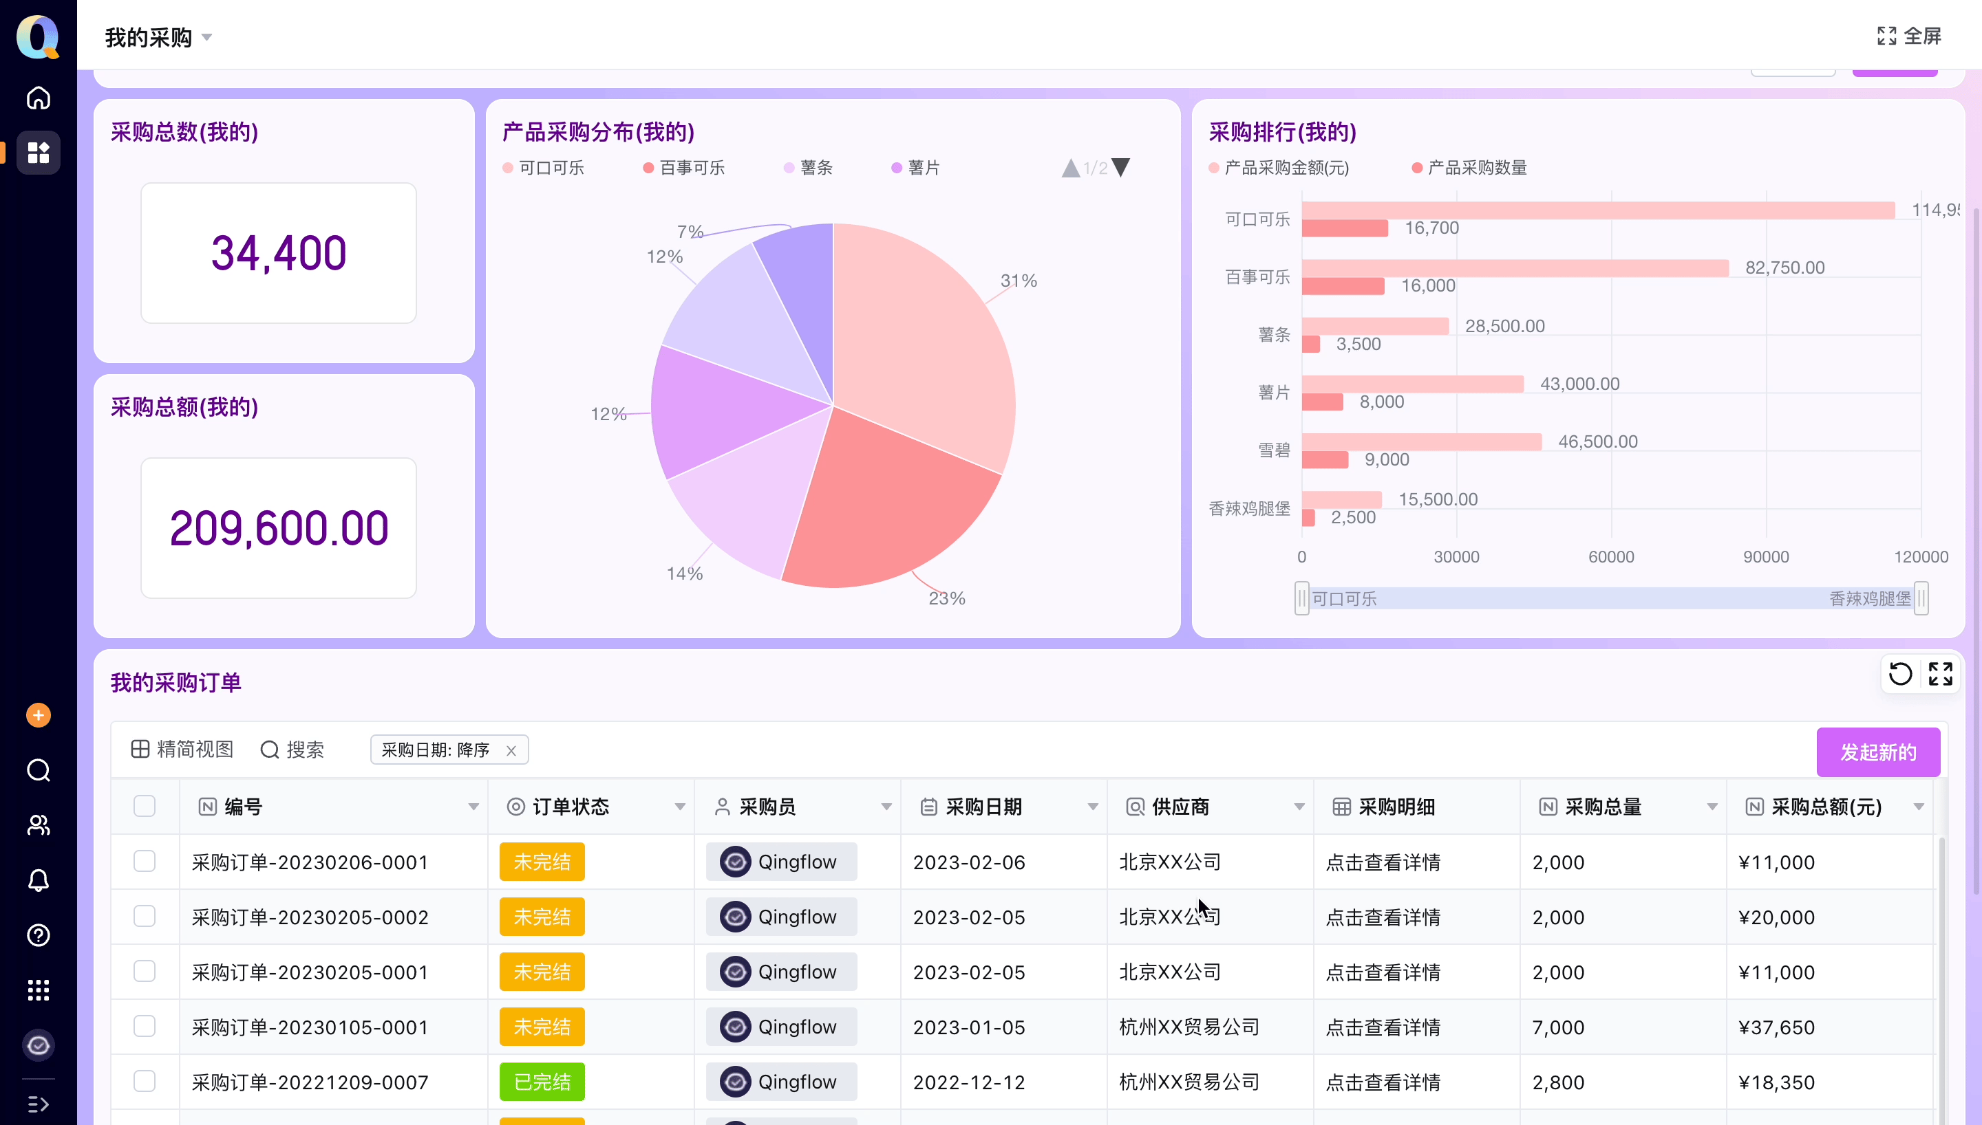The image size is (1982, 1125).
Task: Open the user avatar at sidebar bottom
Action: 38,1045
